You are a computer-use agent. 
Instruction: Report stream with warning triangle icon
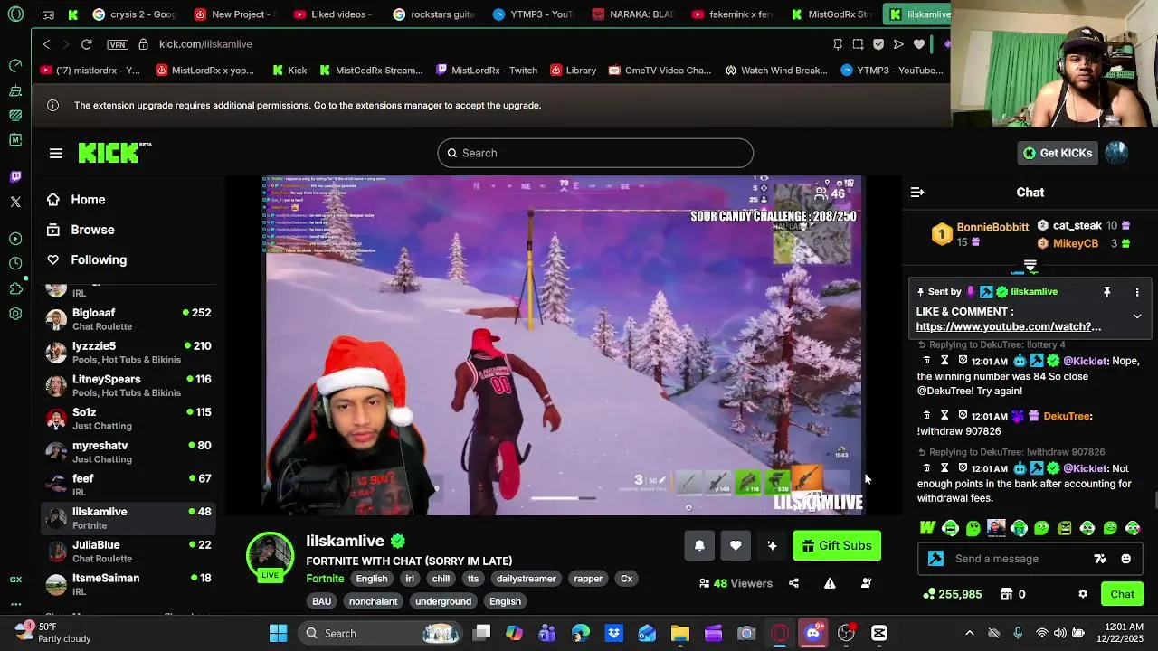click(830, 583)
